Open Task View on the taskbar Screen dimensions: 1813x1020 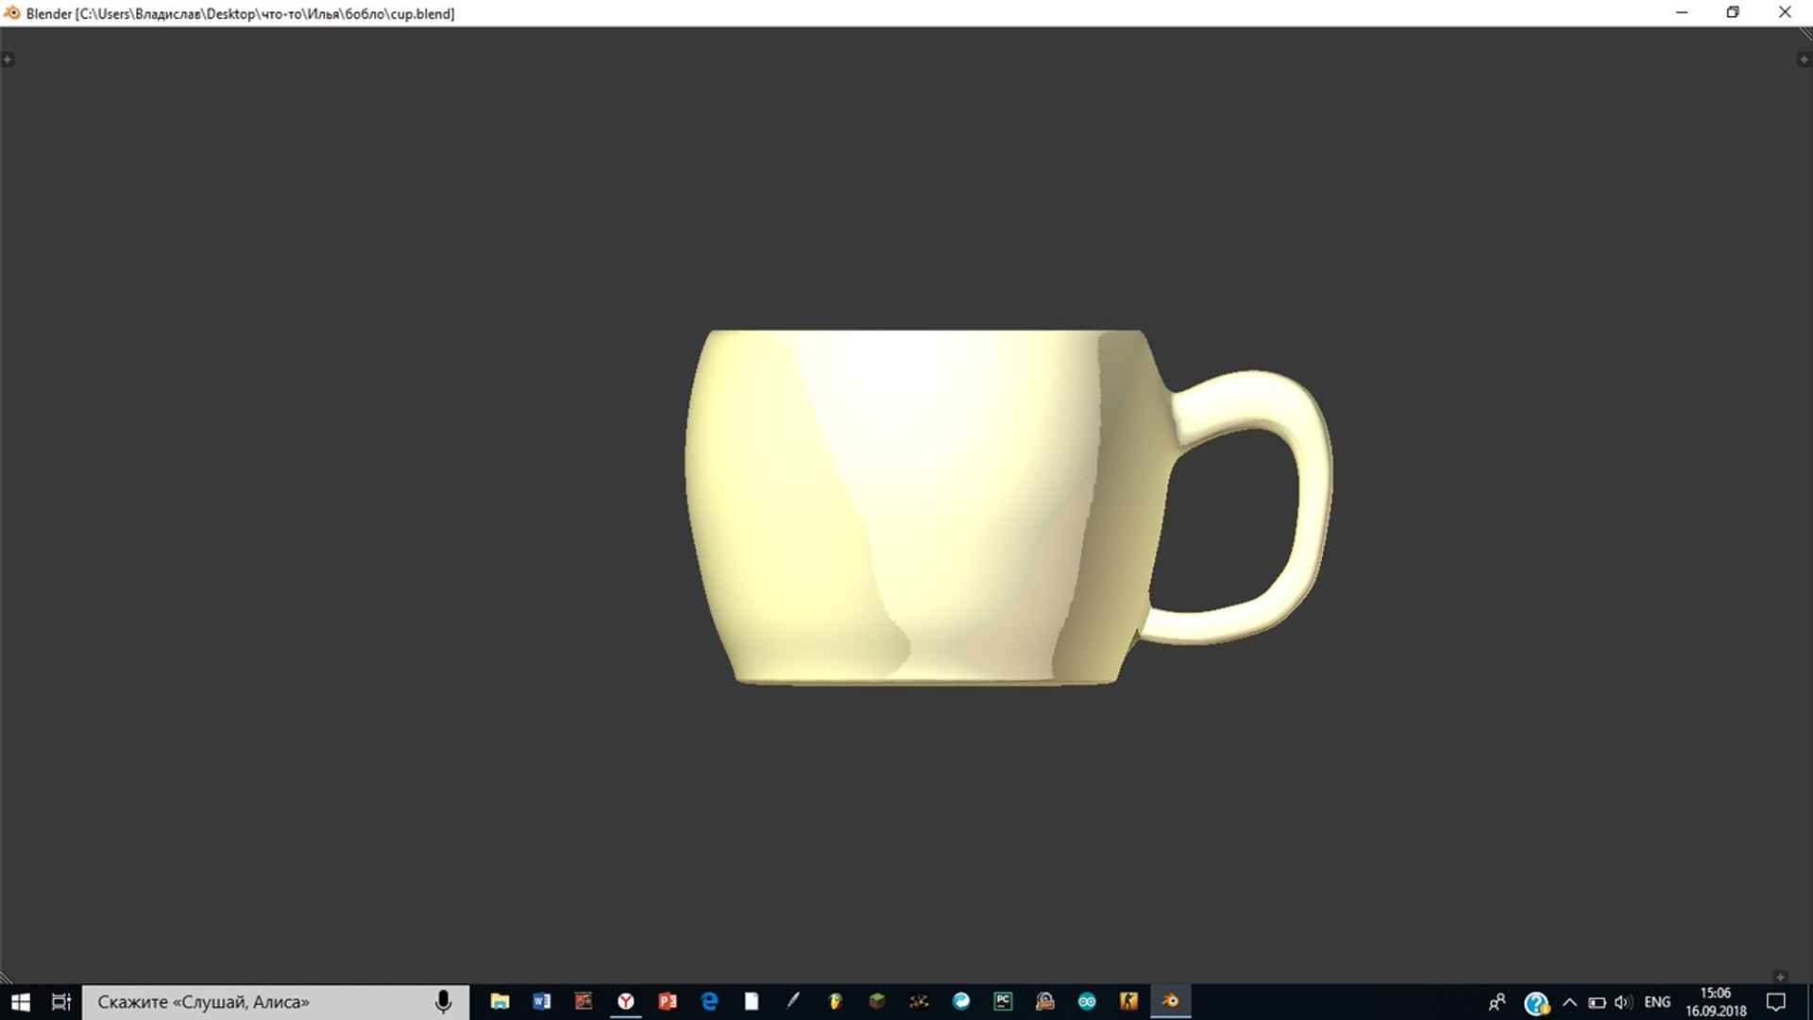click(x=61, y=1002)
